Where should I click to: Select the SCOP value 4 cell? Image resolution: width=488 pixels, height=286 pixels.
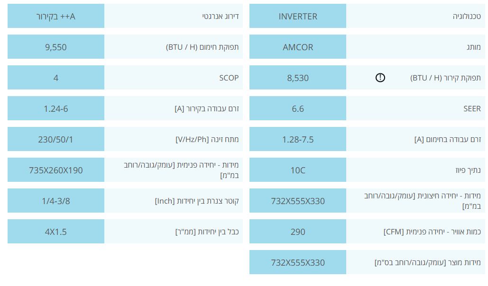tap(55, 77)
